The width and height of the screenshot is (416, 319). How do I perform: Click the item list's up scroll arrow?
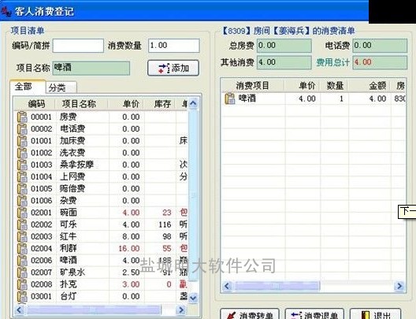click(x=193, y=103)
